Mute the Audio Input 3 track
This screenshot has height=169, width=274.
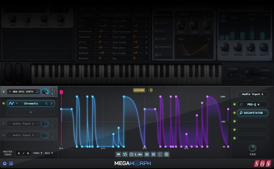coord(52,137)
